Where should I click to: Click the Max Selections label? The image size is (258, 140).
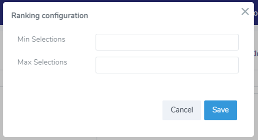[x=42, y=62]
